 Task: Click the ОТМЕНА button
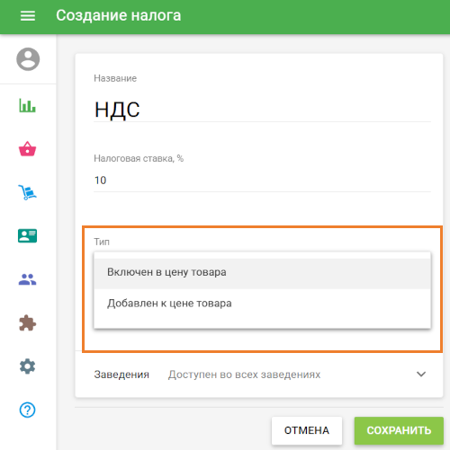[307, 430]
